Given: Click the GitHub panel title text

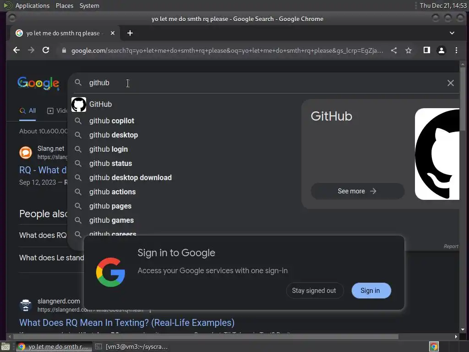Looking at the screenshot, I should click(x=332, y=116).
